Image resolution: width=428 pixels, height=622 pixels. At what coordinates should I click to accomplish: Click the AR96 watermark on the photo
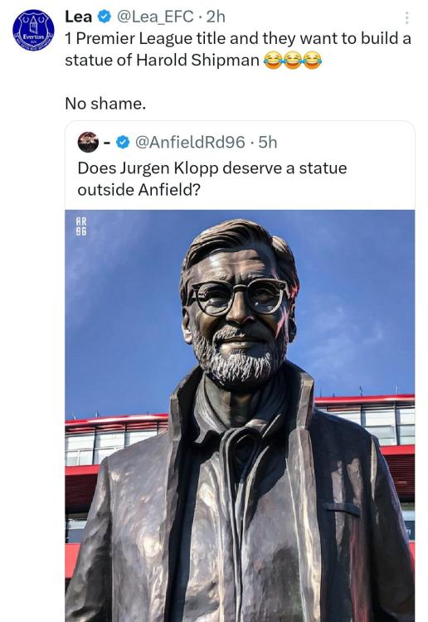coord(81,226)
